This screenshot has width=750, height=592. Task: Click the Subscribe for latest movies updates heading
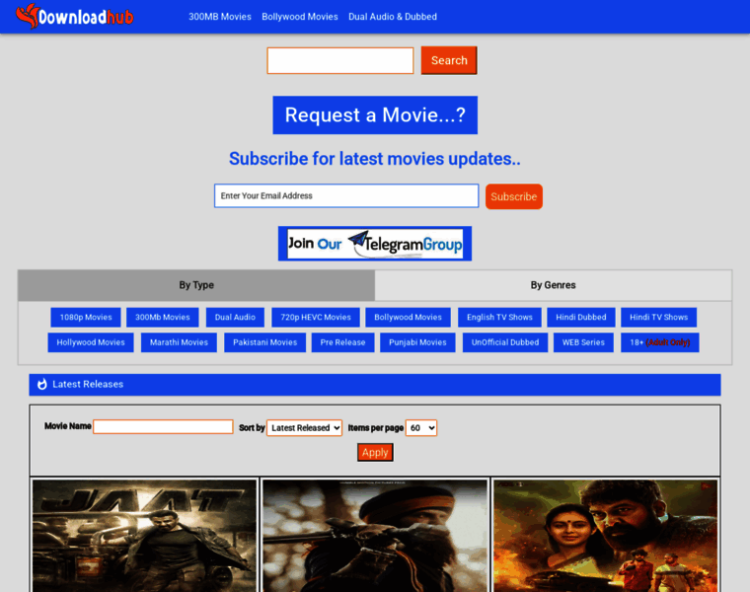tap(375, 159)
